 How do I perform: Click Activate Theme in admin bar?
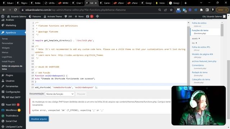[53, 16]
